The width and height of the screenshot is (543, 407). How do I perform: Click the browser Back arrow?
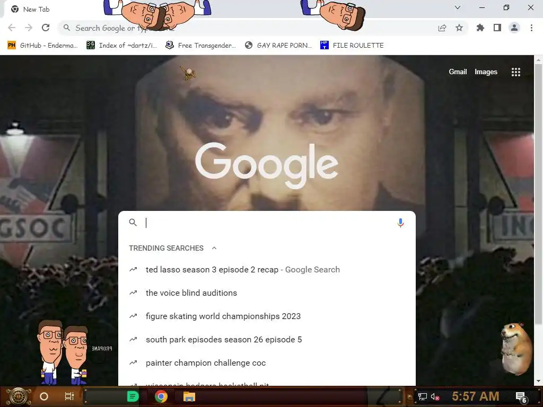tap(12, 28)
